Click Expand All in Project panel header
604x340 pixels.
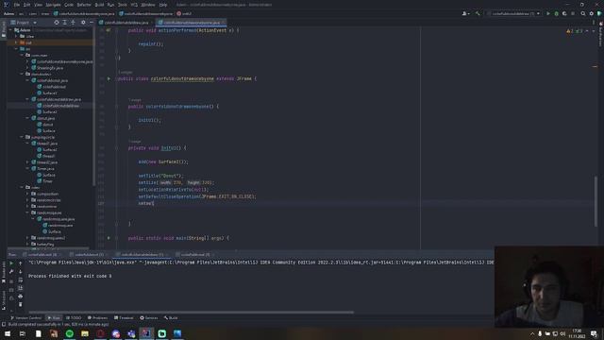[64, 23]
